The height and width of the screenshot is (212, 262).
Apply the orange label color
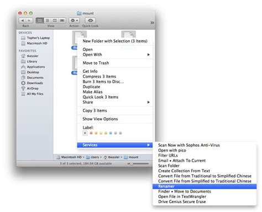tap(96, 133)
